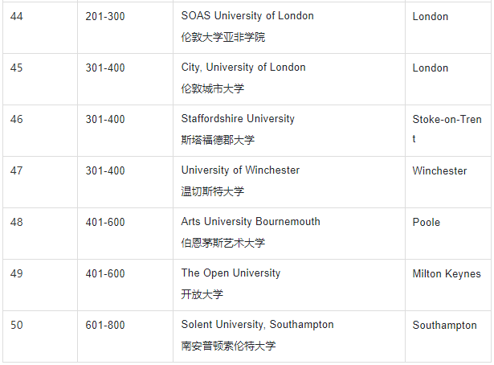Select the "University of Winchester" name
Image resolution: width=494 pixels, height=365 pixels.
pos(240,170)
